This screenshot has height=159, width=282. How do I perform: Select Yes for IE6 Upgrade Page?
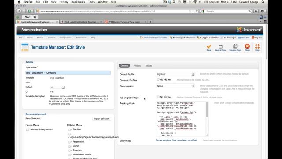(x=166, y=97)
